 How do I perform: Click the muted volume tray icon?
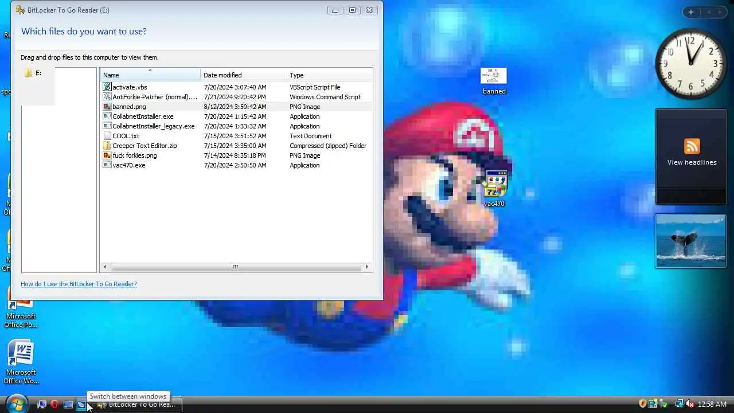point(690,404)
